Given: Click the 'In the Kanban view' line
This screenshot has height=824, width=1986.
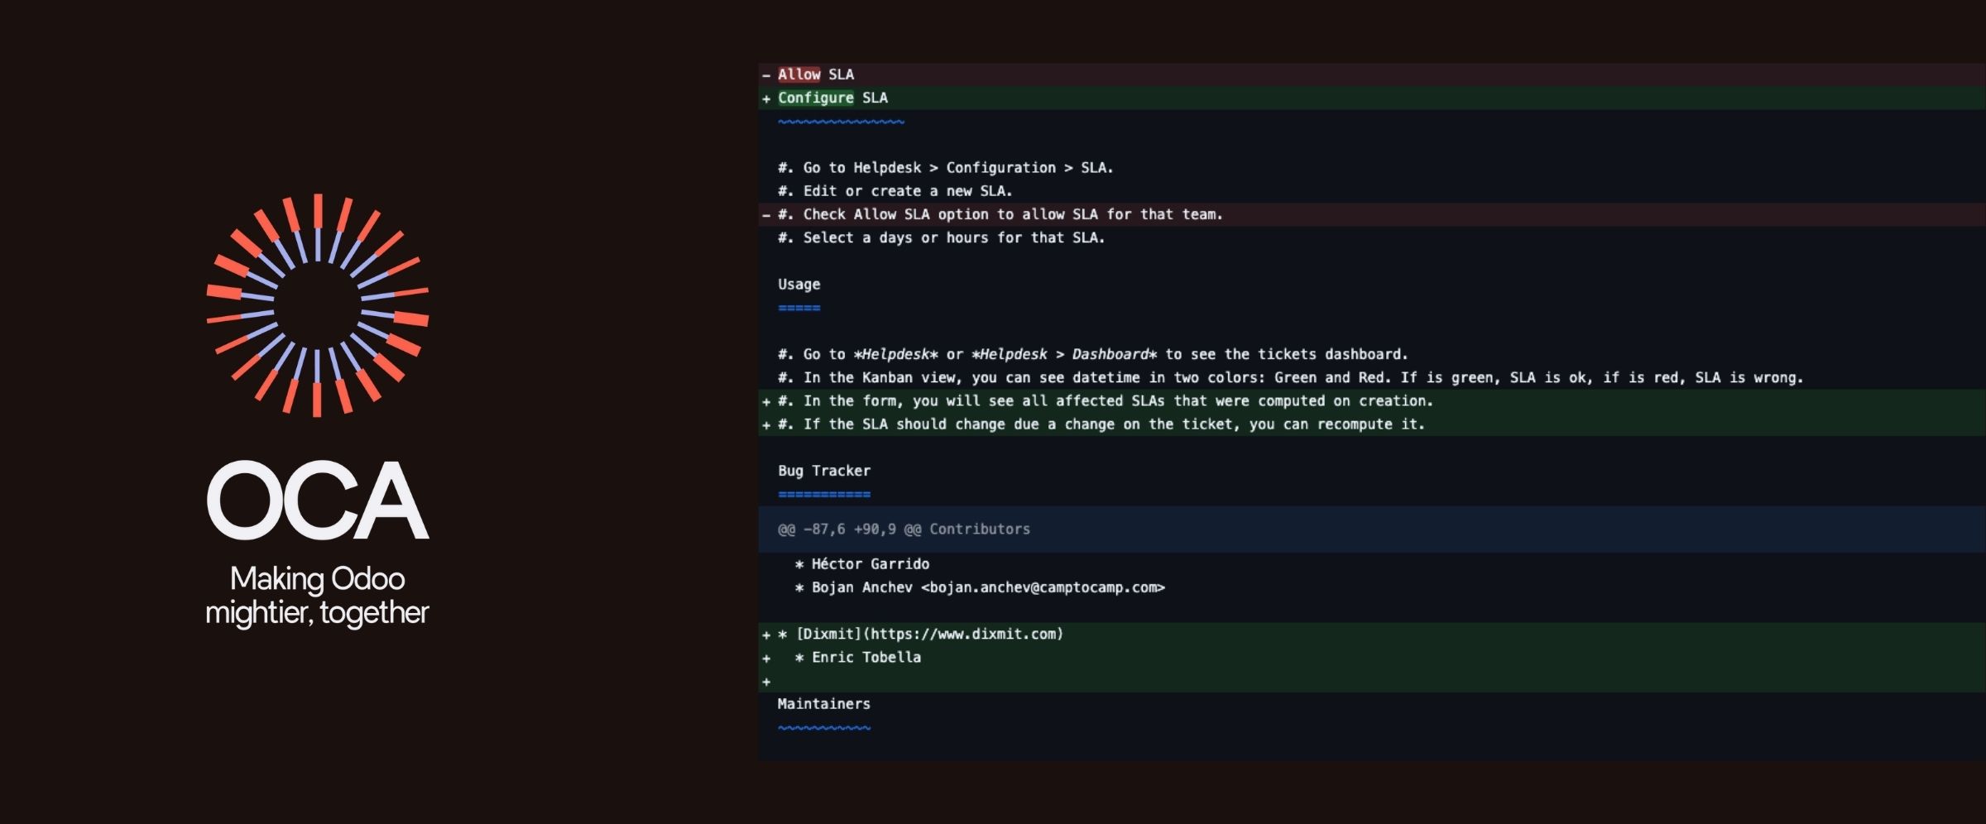Looking at the screenshot, I should click(1290, 377).
